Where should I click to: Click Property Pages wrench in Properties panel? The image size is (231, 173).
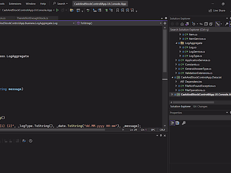[184, 123]
